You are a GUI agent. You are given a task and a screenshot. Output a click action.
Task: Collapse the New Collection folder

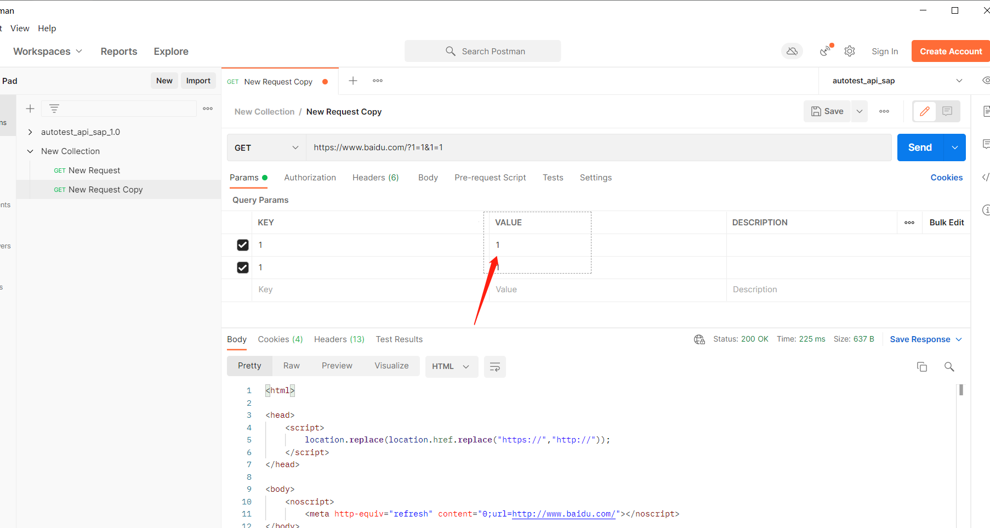pos(30,151)
